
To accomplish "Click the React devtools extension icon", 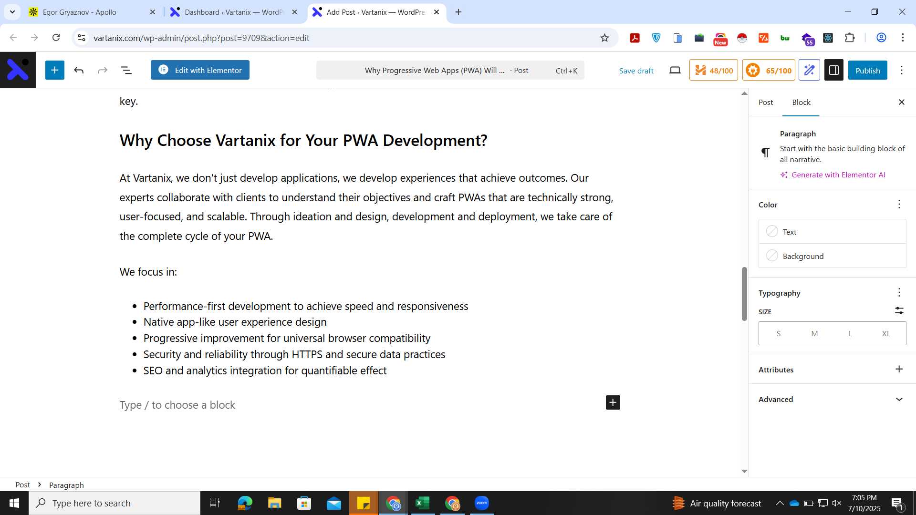I will coord(828,38).
